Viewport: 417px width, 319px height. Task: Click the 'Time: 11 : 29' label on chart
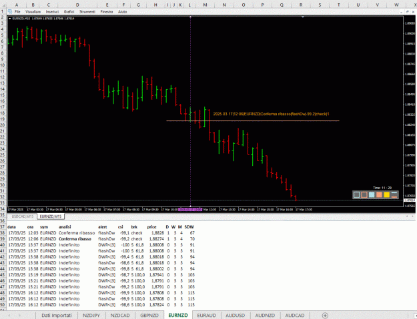[382, 188]
